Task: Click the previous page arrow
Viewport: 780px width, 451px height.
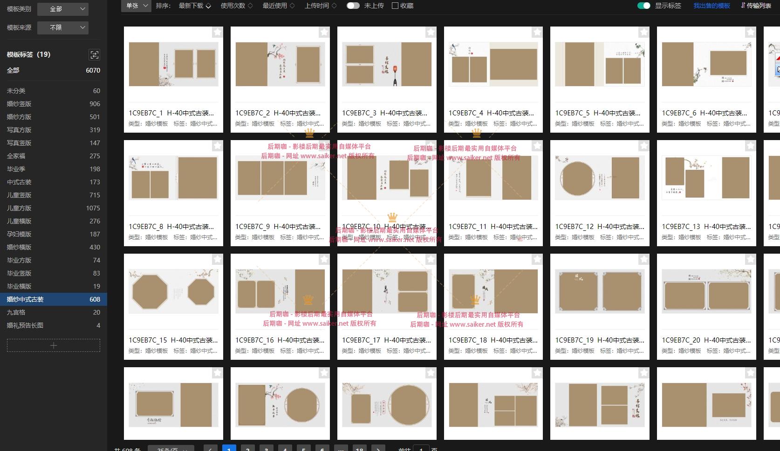Action: pyautogui.click(x=210, y=449)
